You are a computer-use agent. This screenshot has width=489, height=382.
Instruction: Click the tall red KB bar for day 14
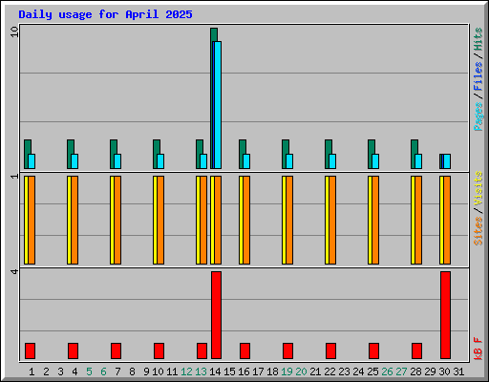pos(216,315)
